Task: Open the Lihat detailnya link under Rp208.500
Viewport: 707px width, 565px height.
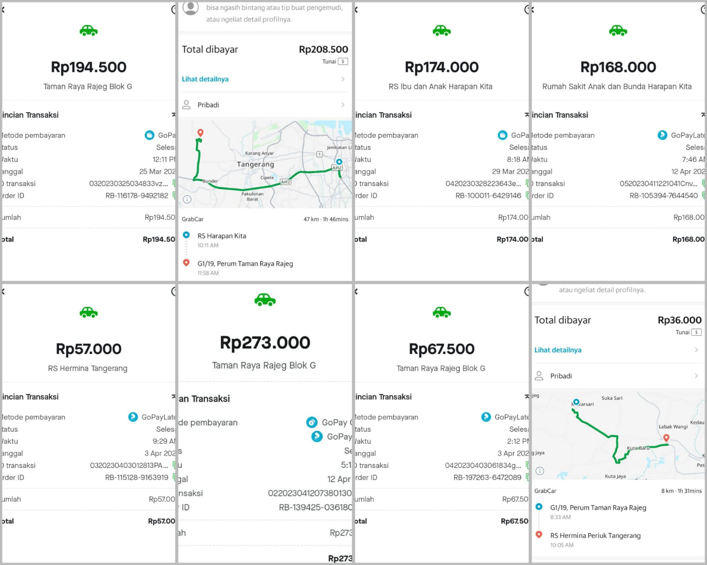Action: click(x=205, y=79)
